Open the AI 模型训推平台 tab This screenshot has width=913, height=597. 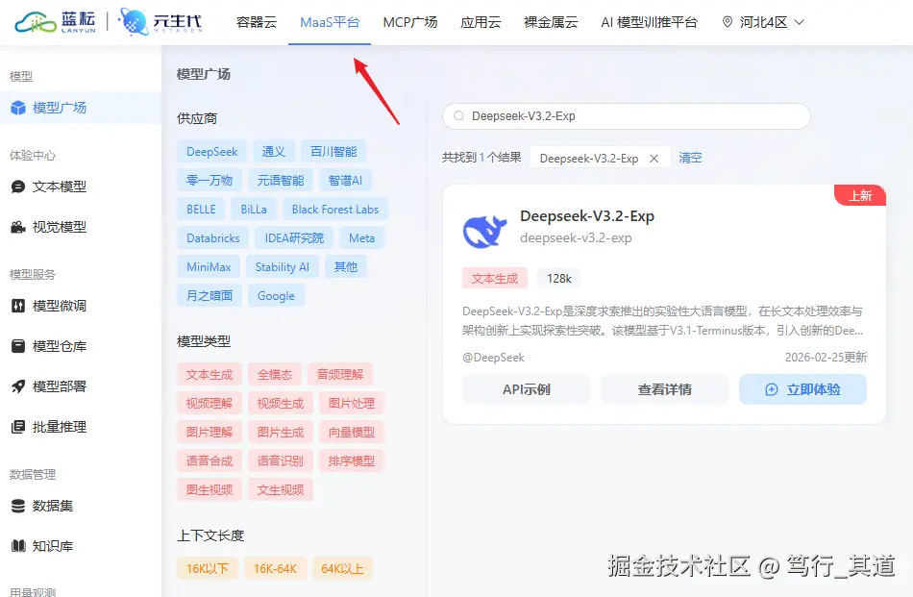point(650,22)
